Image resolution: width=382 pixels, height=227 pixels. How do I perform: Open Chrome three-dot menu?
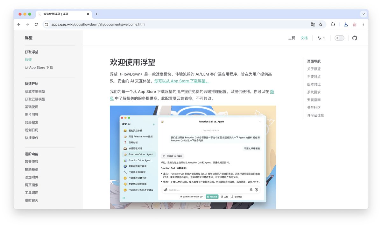(363, 24)
